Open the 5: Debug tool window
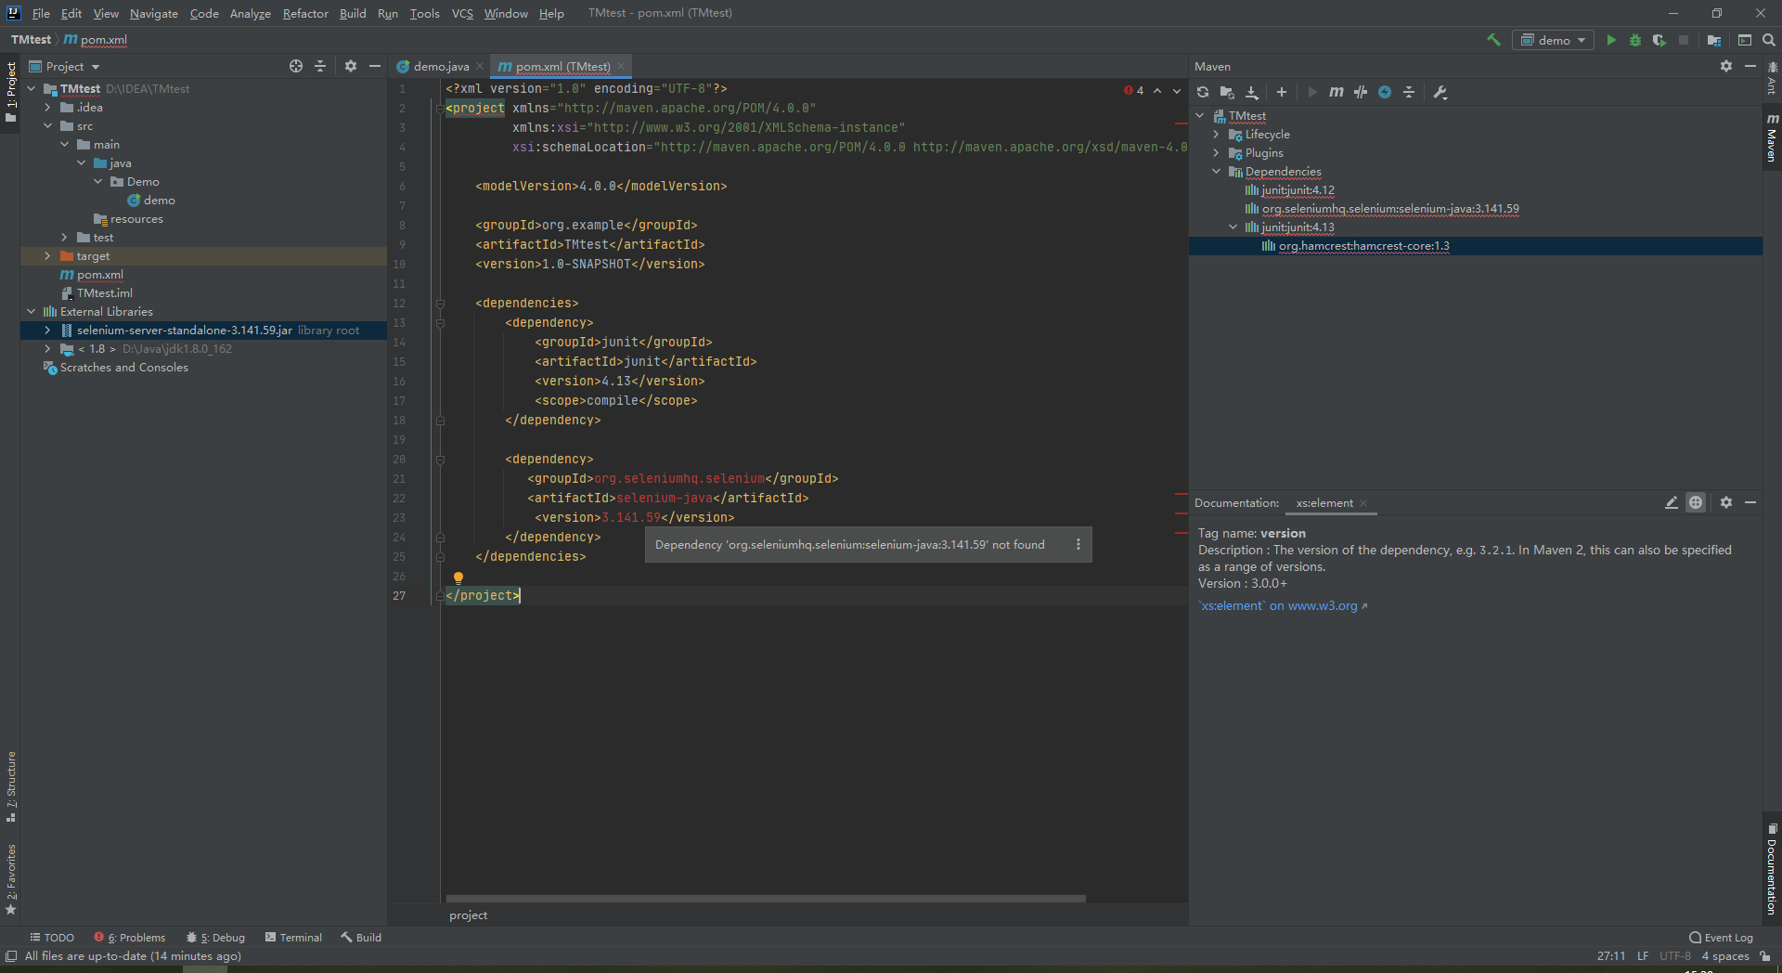This screenshot has width=1782, height=973. point(215,937)
